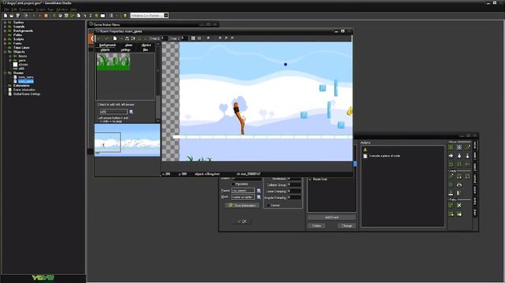The height and width of the screenshot is (283, 505).
Task: Collapse the Objects folder in resource tree
Action: tap(5, 52)
